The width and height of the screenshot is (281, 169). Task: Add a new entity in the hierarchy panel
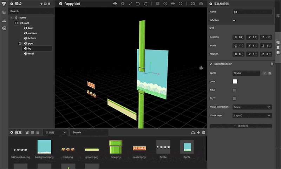coord(41,4)
